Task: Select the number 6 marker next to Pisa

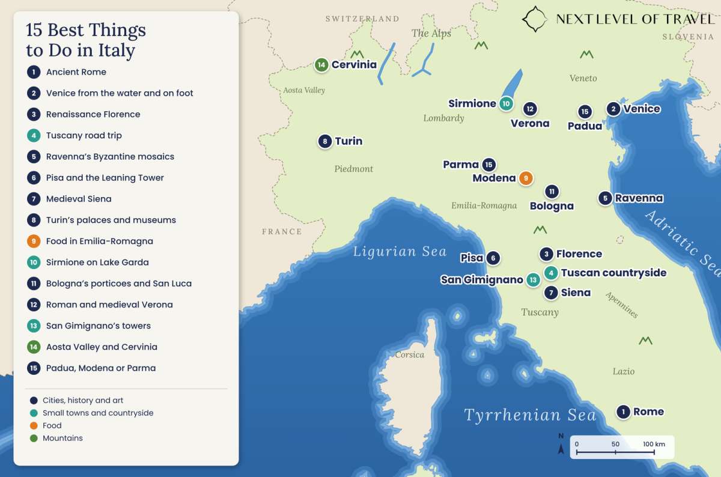Action: click(493, 258)
